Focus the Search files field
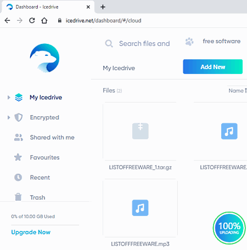Image resolution: width=247 pixels, height=250 pixels. tap(144, 44)
